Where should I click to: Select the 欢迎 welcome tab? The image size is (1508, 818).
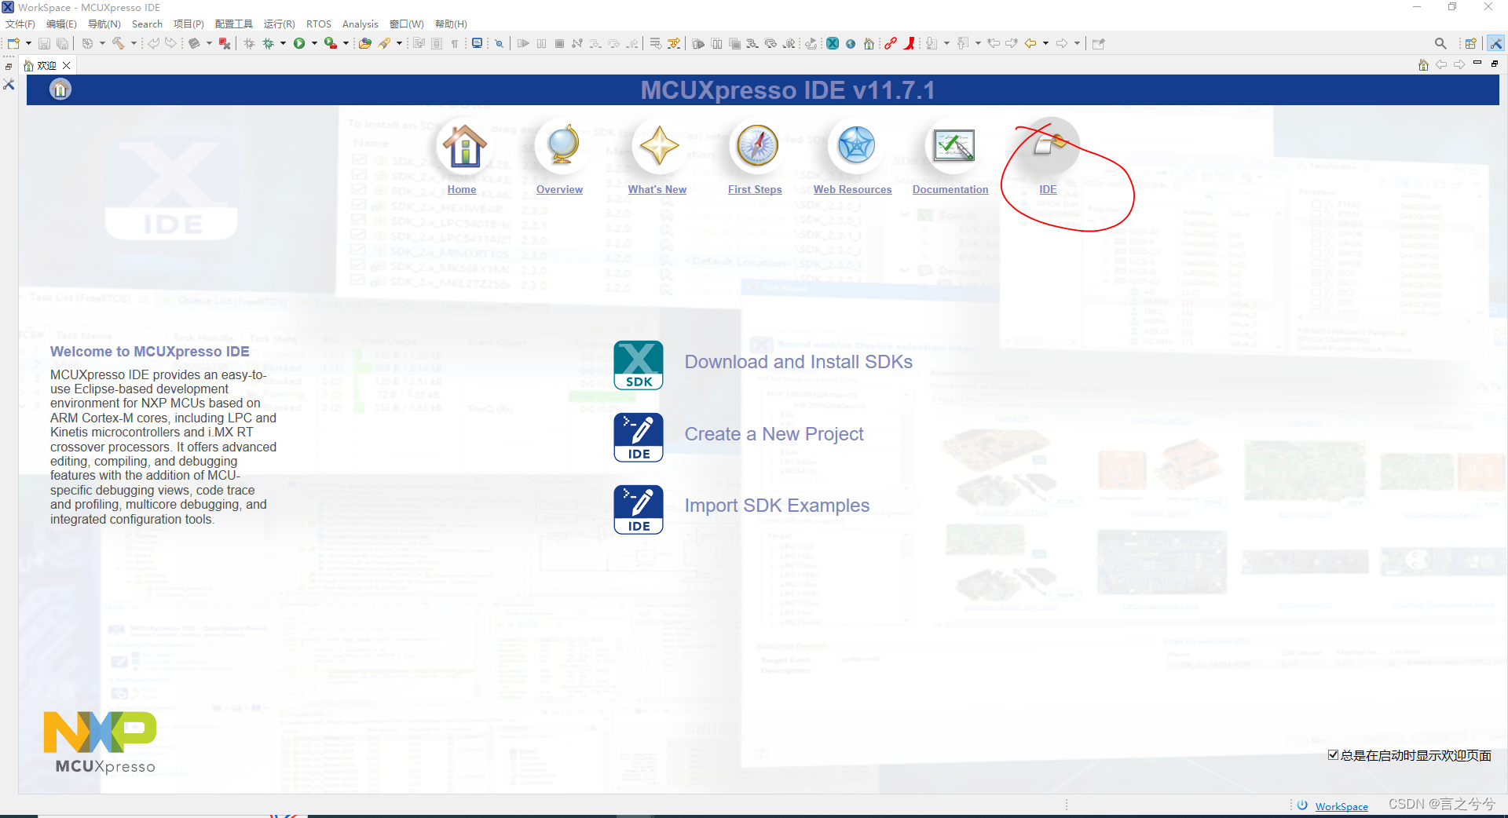(47, 66)
